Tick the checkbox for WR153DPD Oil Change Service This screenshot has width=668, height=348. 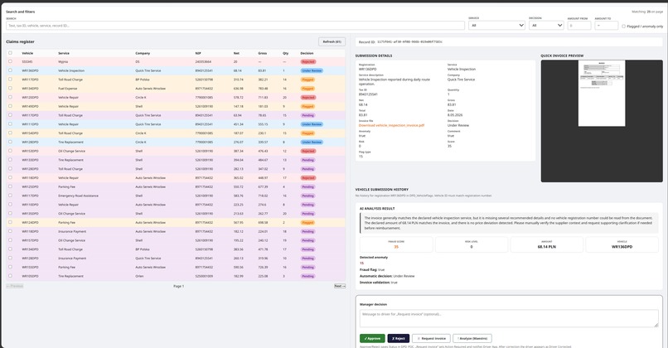click(10, 151)
